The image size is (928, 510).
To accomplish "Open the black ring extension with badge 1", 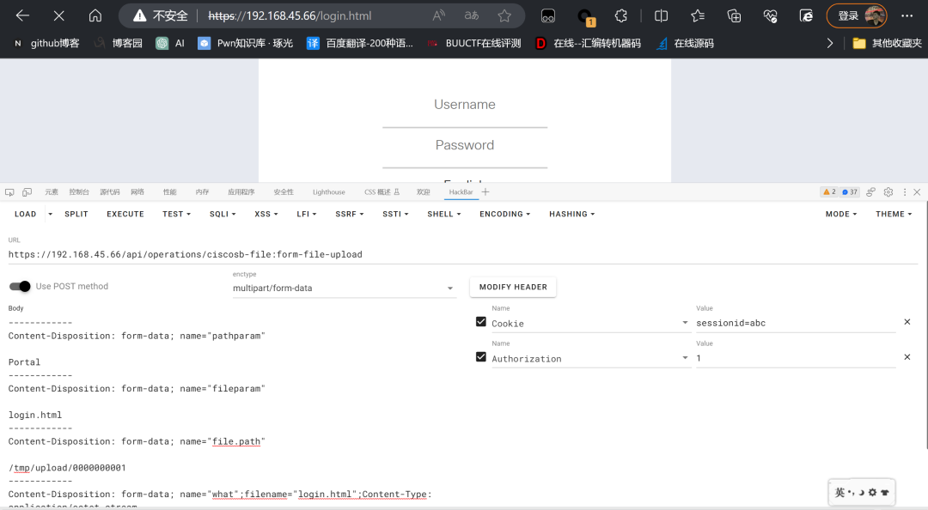I will coord(585,16).
